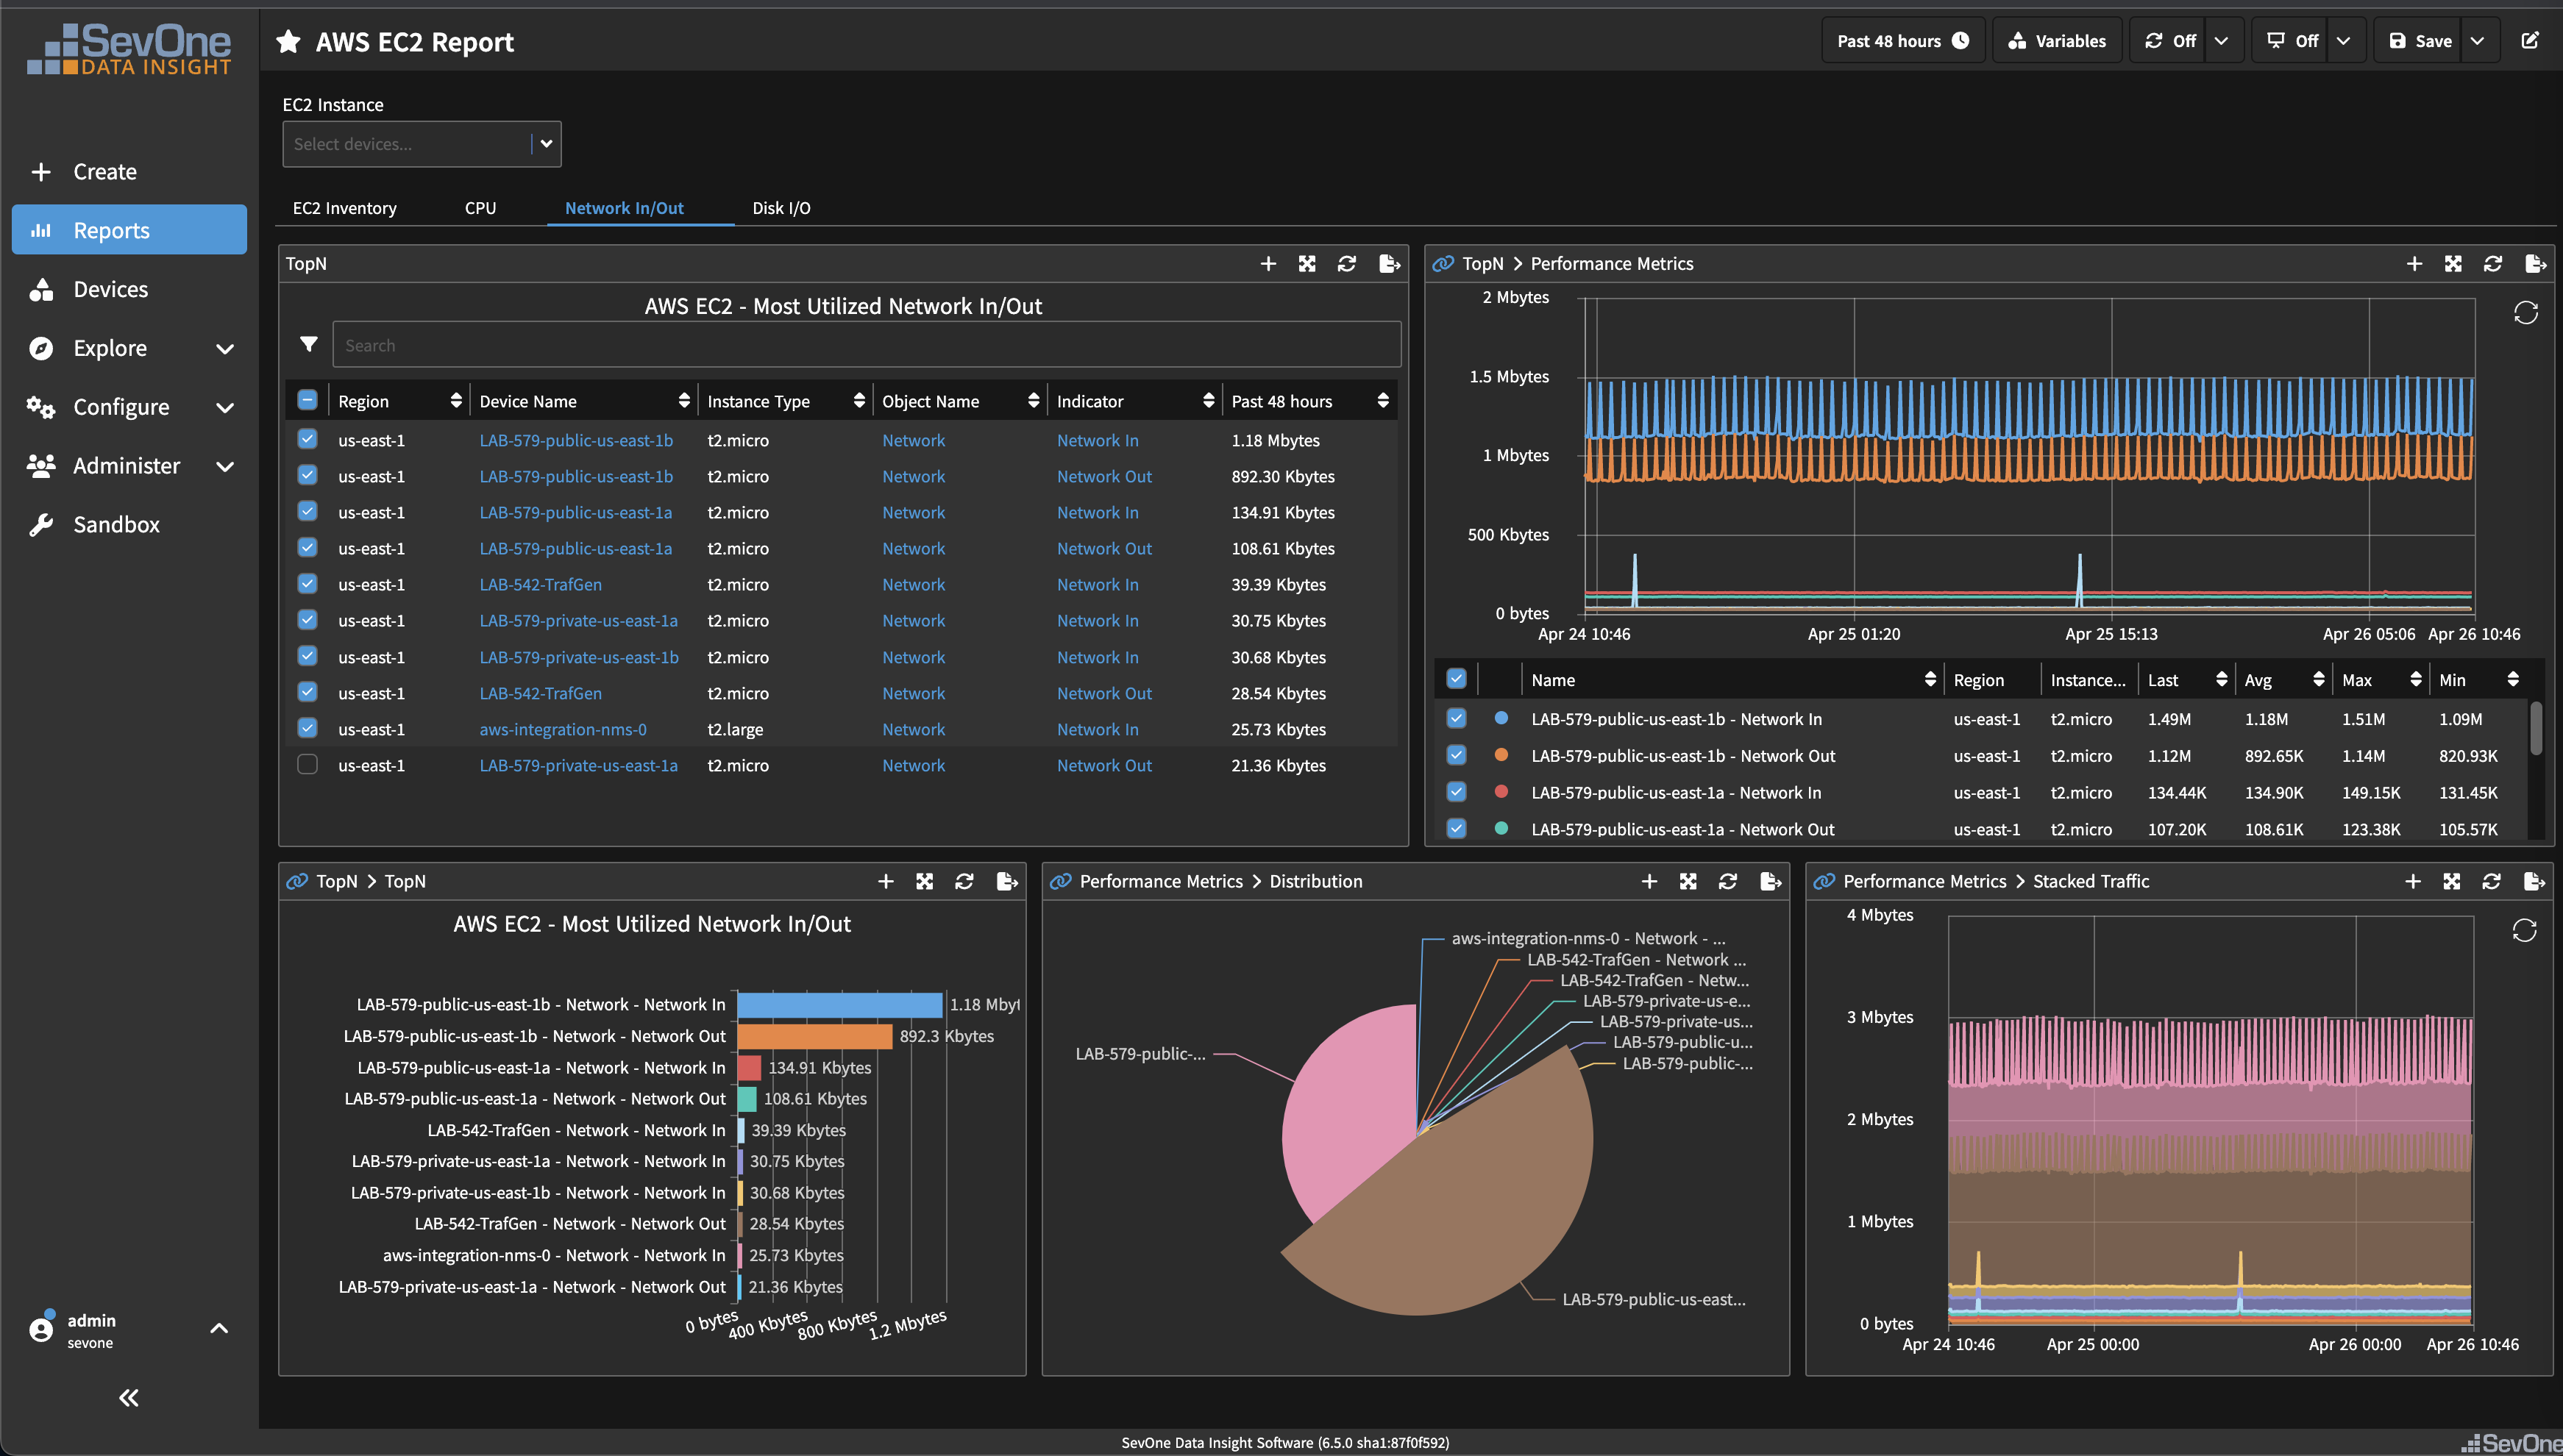Screen dimensions: 2563x1456
Task: Maximize the Distribution pie chart widget
Action: click(x=1688, y=881)
